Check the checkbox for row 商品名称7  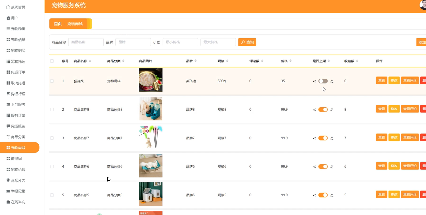[x=52, y=138]
